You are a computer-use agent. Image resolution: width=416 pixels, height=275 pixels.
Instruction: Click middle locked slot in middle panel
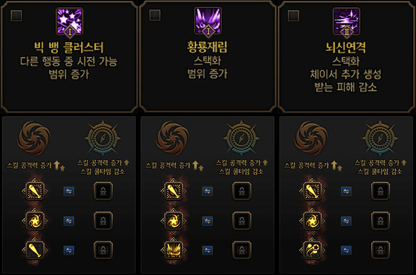[x=242, y=221]
